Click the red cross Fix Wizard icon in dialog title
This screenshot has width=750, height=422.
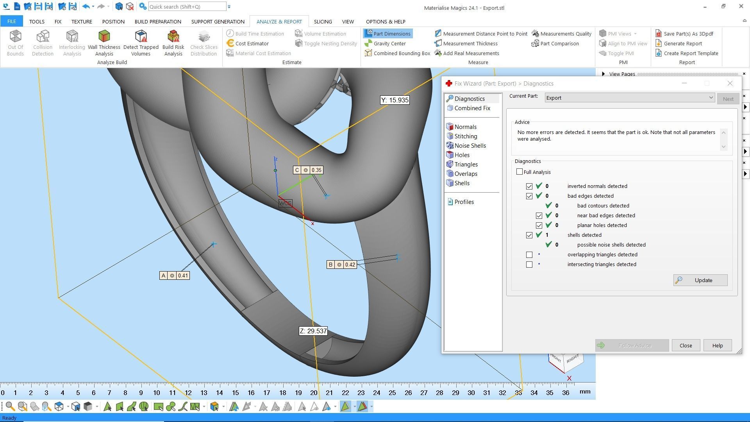[x=449, y=83]
